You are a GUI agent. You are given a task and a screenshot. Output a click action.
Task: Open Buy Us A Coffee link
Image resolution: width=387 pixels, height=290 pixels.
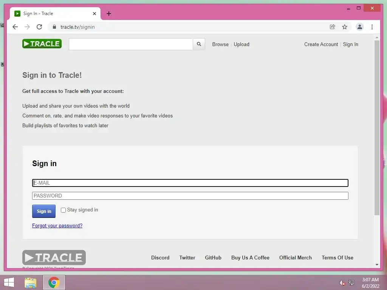[250, 258]
